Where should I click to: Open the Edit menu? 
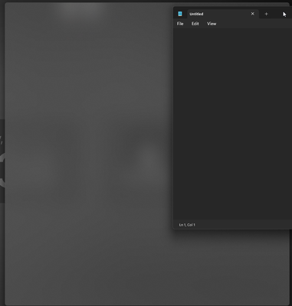point(195,24)
